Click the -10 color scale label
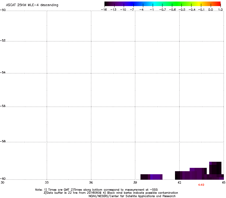Screen dimensions: 226x198 123,10
